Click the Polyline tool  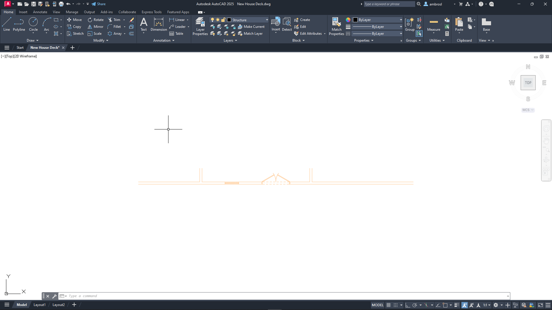[19, 24]
